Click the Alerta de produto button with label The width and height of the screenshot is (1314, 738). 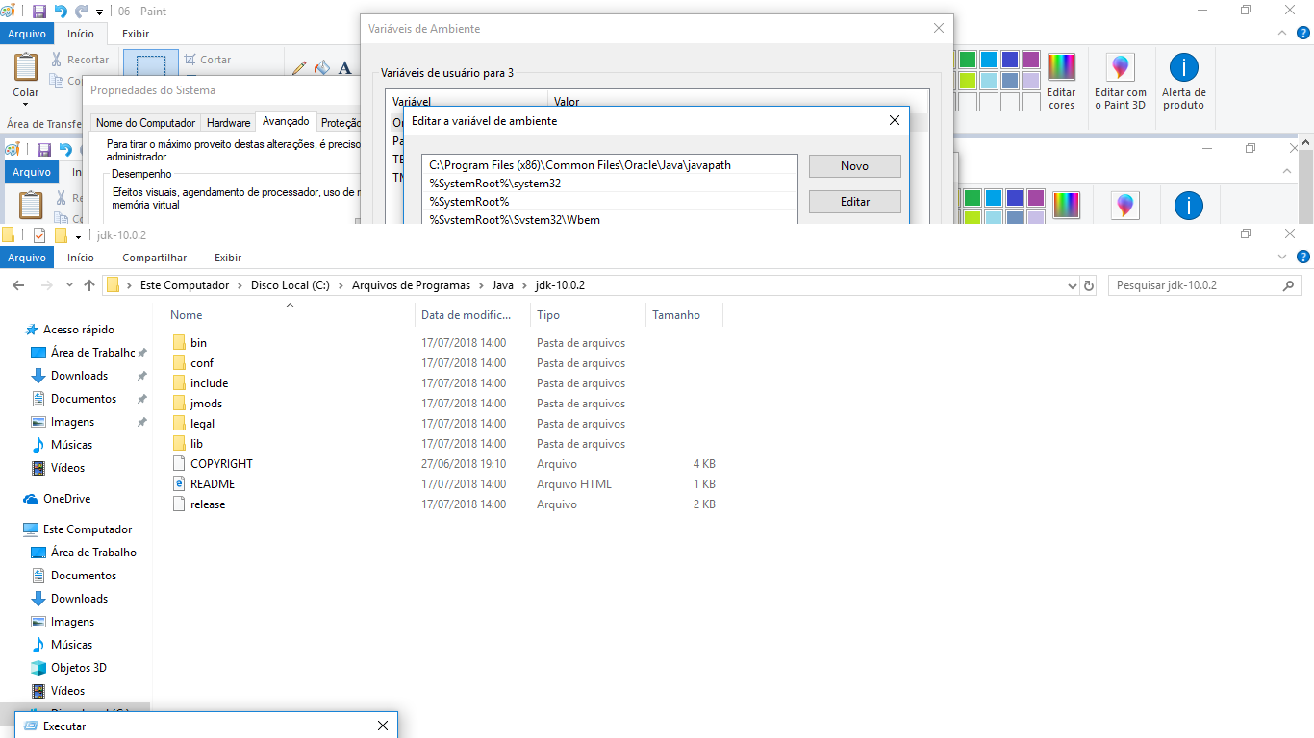[1183, 82]
